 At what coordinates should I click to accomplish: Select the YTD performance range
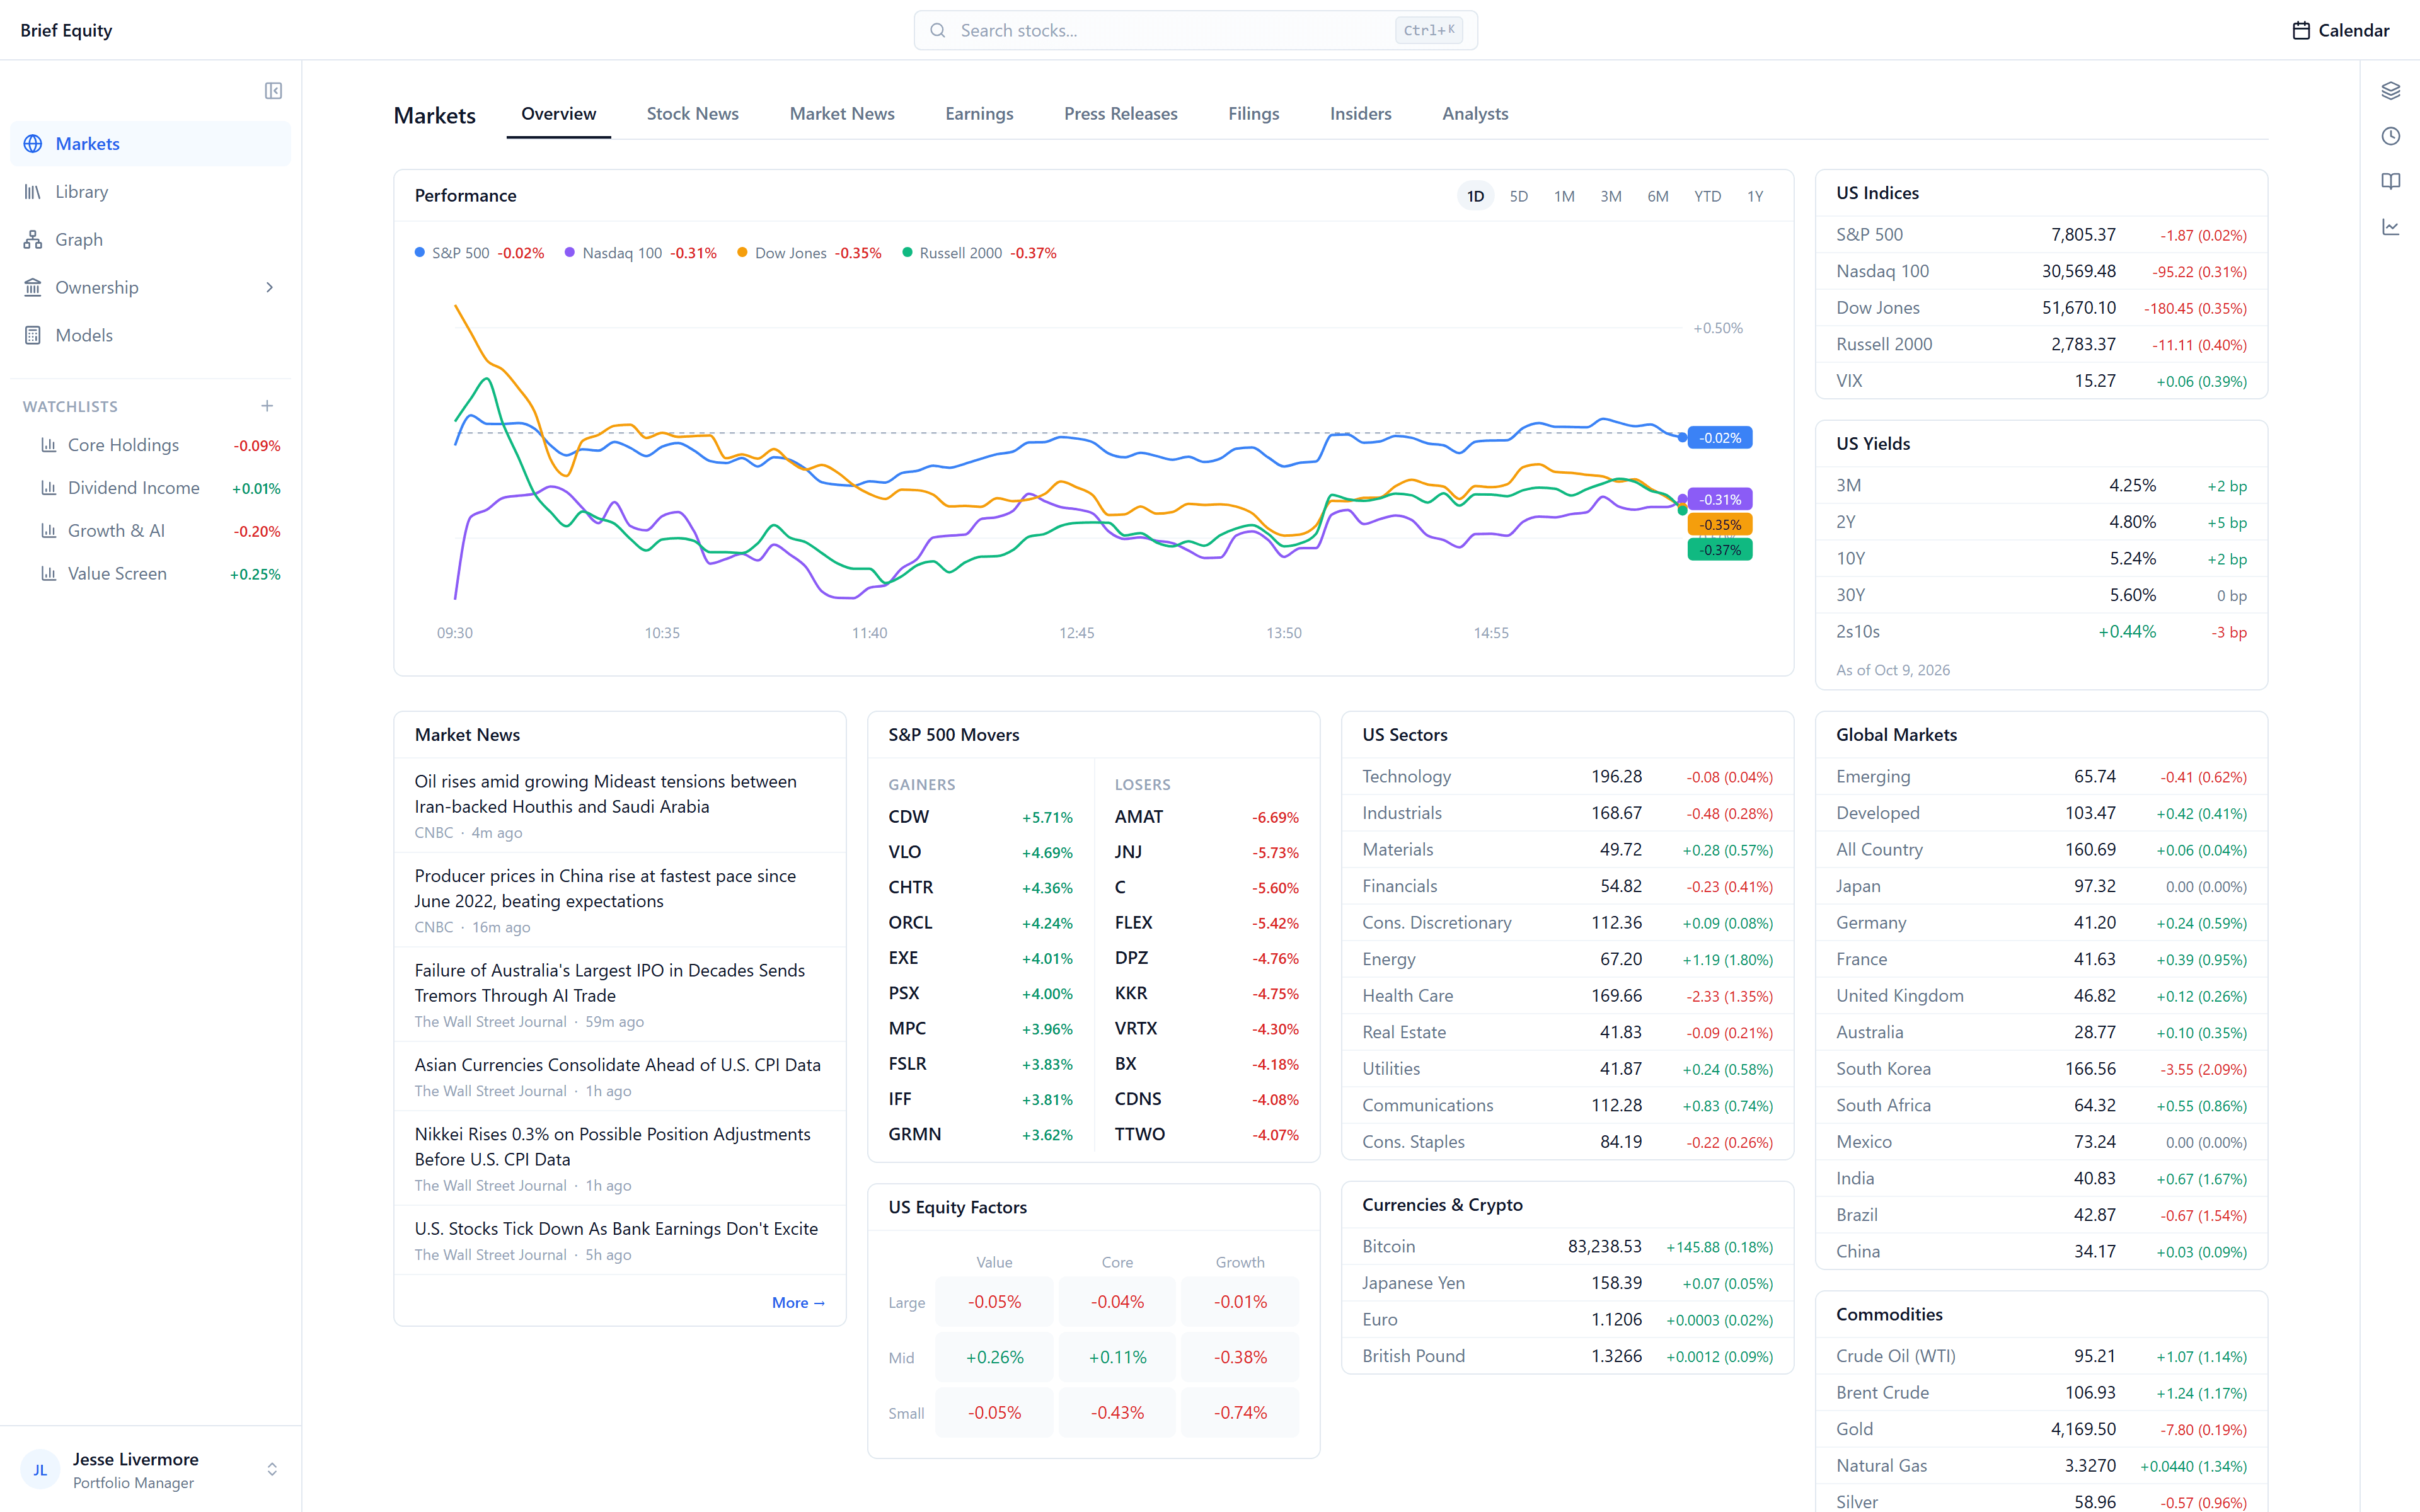tap(1707, 197)
